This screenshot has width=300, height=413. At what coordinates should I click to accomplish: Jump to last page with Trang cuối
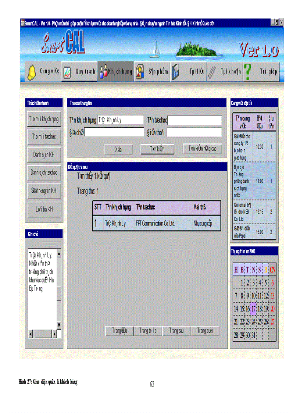click(x=205, y=331)
